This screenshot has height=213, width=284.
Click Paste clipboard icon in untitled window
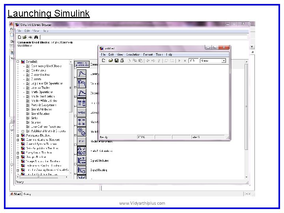tap(140, 60)
